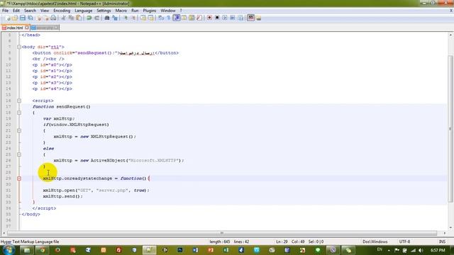
Task: Click the volume speaker icon in system tray
Action: click(421, 250)
